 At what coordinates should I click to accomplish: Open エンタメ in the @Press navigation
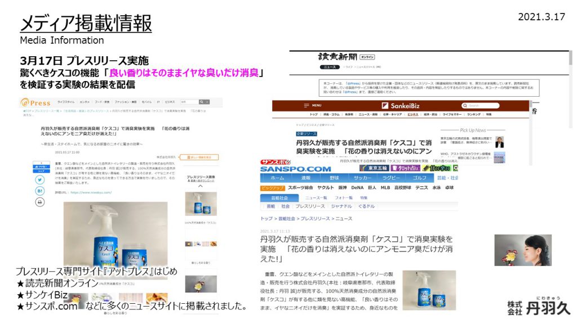point(85,102)
